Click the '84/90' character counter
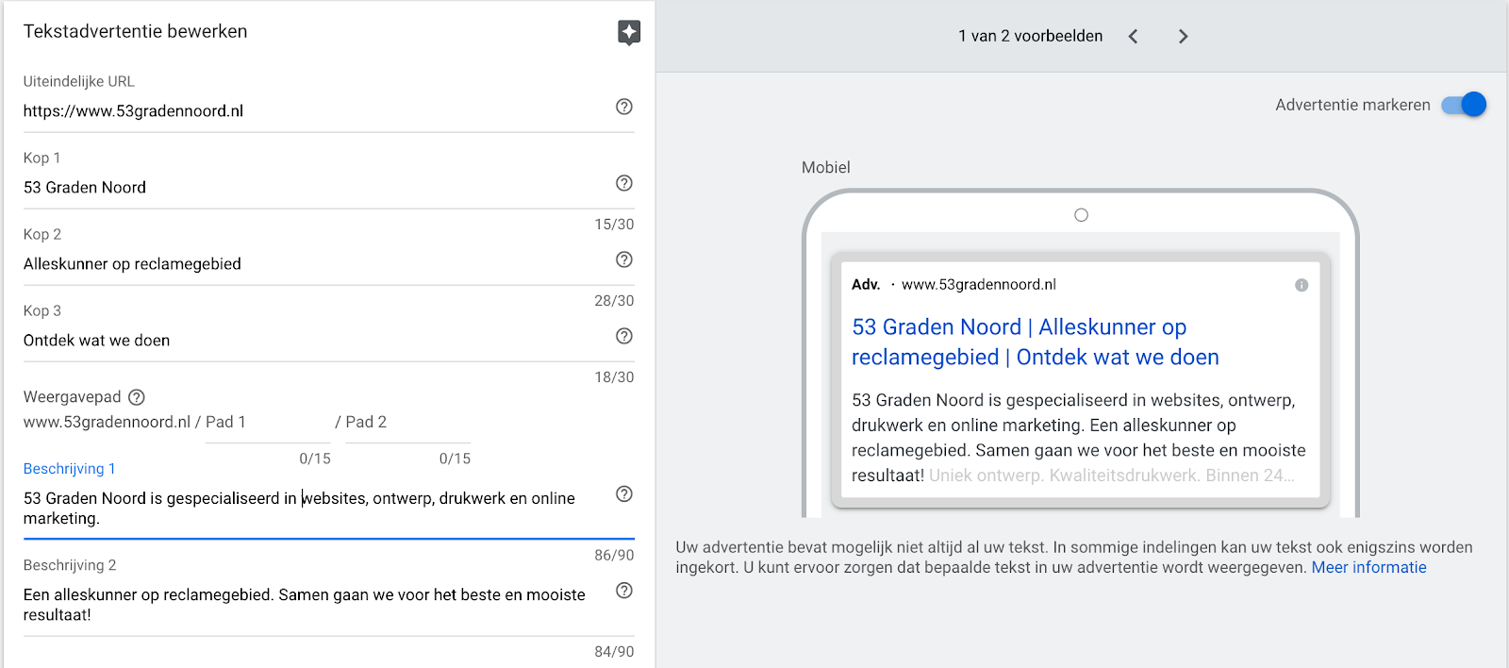Viewport: 1509px width, 668px height. pyautogui.click(x=614, y=651)
